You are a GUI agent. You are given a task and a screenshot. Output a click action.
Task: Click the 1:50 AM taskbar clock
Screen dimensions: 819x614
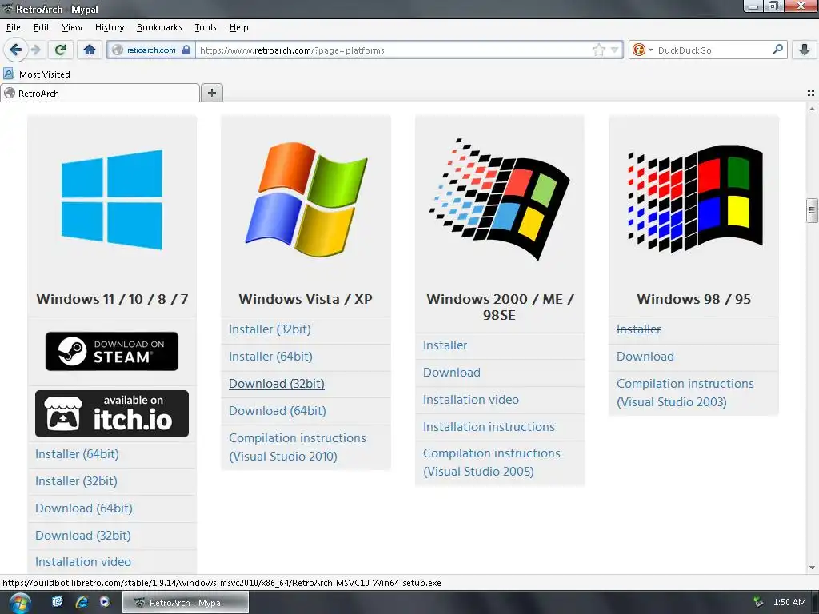(789, 602)
